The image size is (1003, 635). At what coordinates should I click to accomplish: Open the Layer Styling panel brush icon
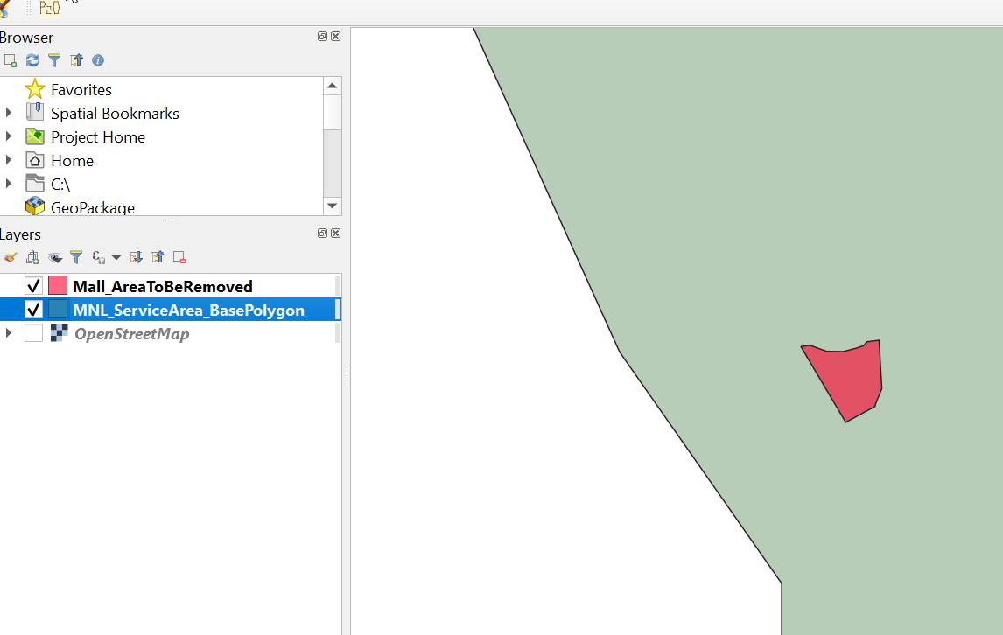pos(11,258)
